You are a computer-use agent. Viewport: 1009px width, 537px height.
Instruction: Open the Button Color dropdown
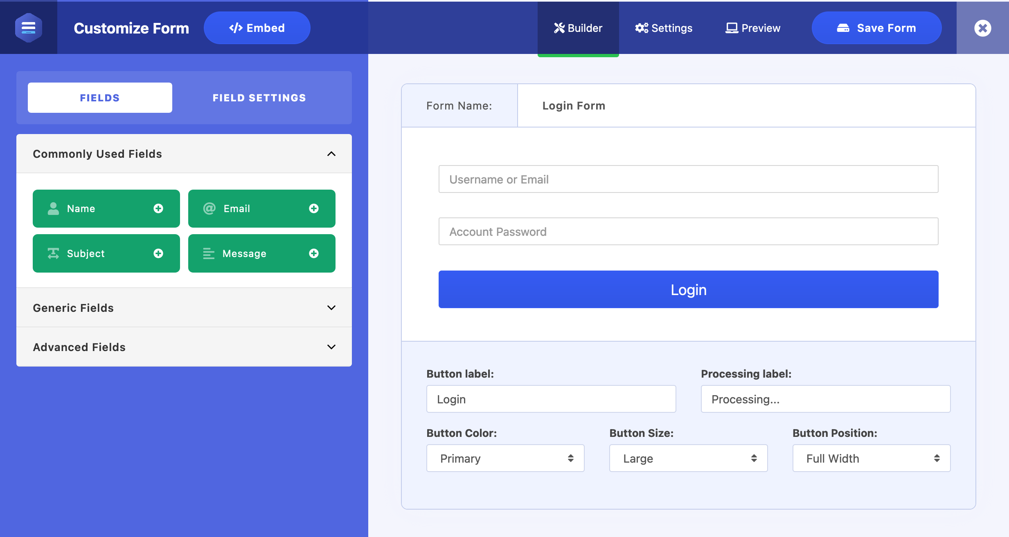coord(505,458)
